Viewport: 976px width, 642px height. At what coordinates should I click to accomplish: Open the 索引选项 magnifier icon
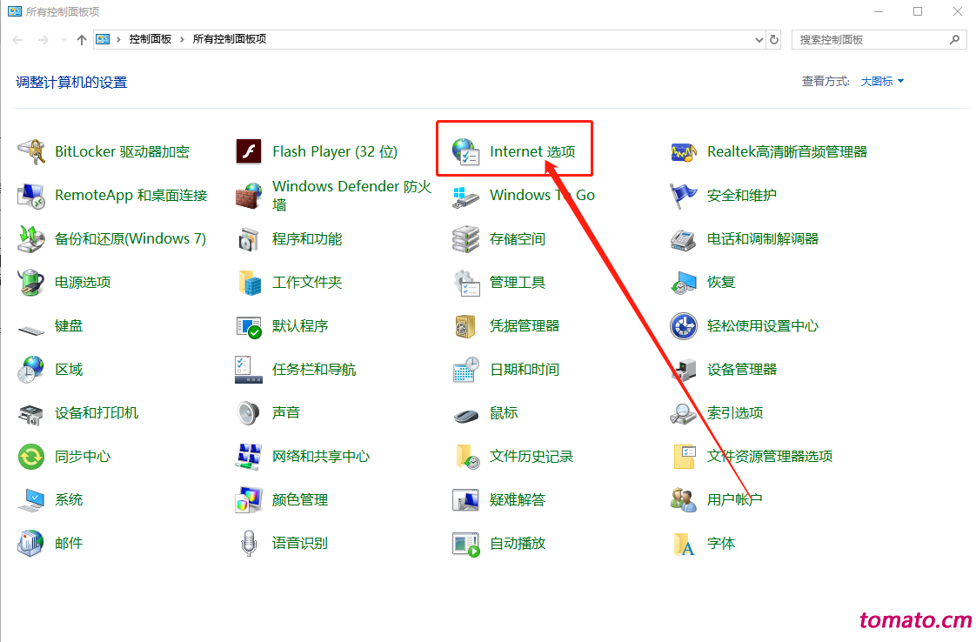point(684,413)
